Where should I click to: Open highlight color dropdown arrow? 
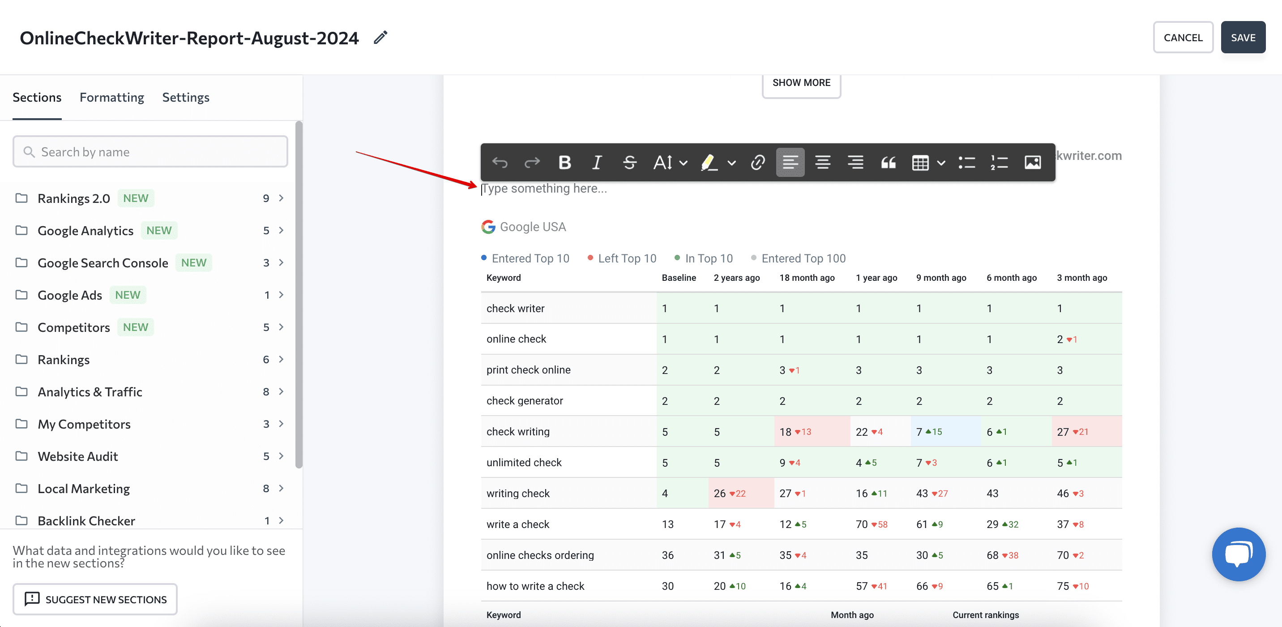coord(731,163)
